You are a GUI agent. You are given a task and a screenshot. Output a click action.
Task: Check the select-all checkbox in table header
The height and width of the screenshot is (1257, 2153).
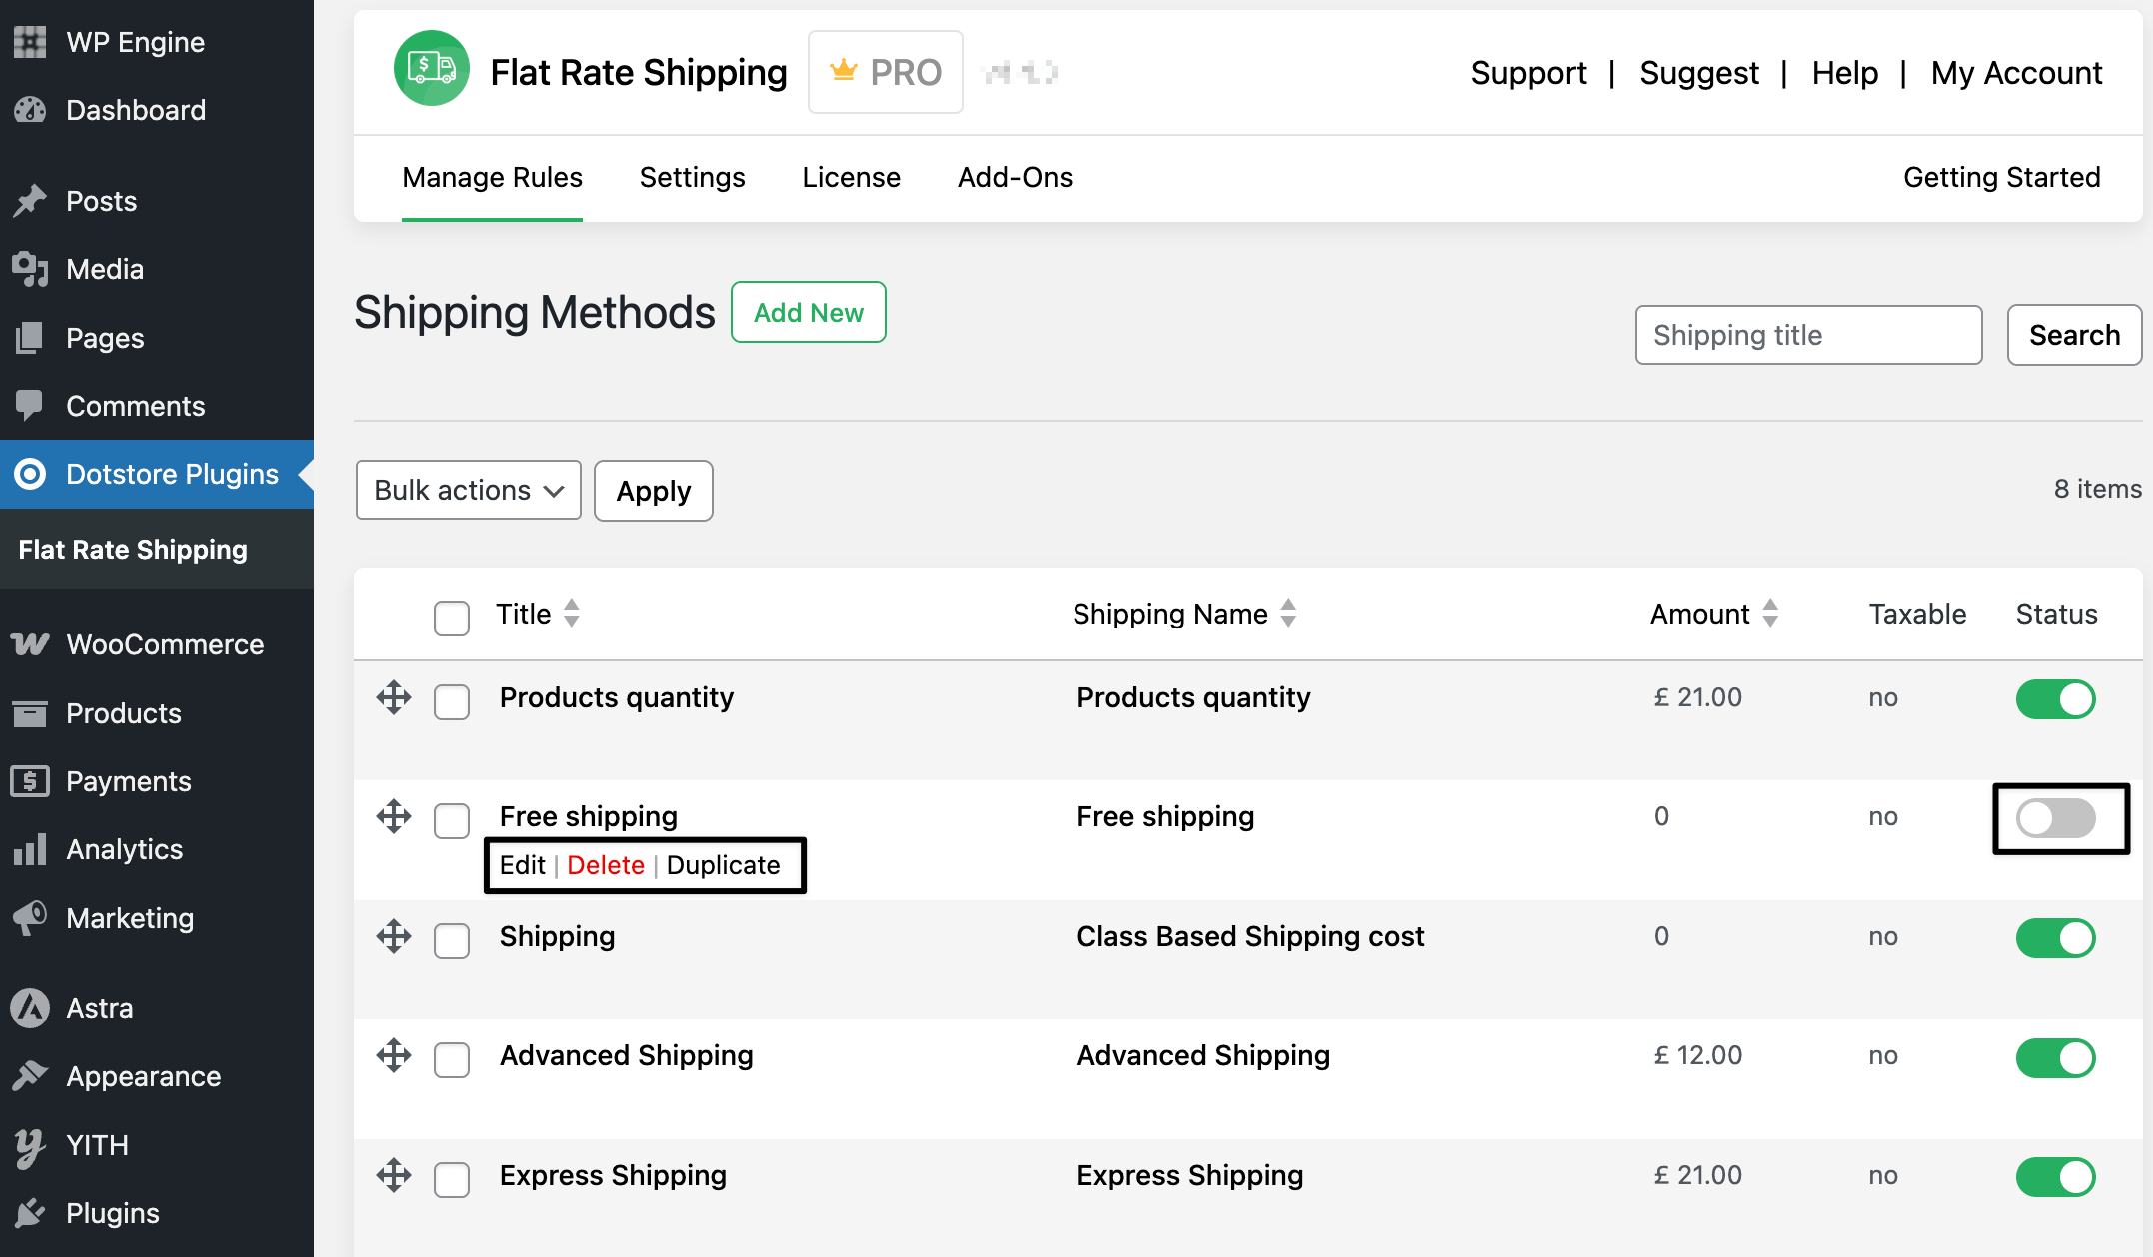coord(452,618)
